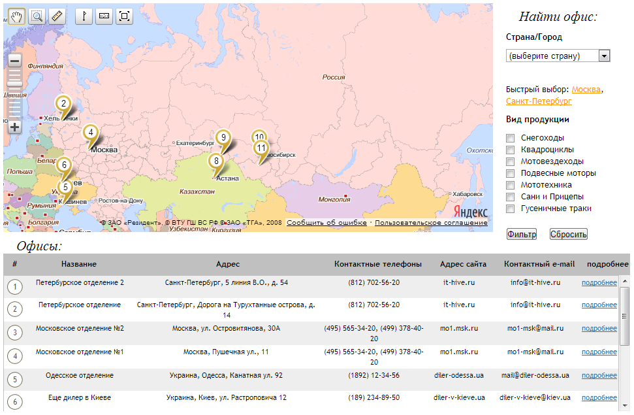Click circled number 3 in offices table
The width and height of the screenshot is (634, 415).
[15, 333]
